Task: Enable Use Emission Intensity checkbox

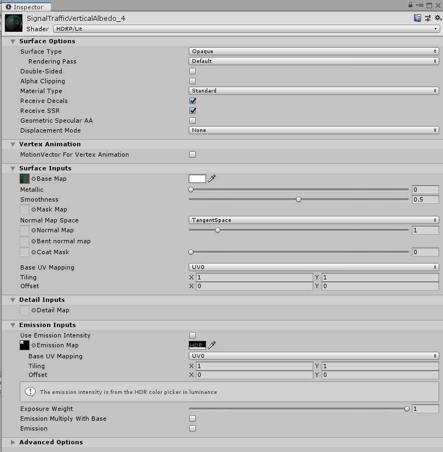Action: [x=193, y=335]
